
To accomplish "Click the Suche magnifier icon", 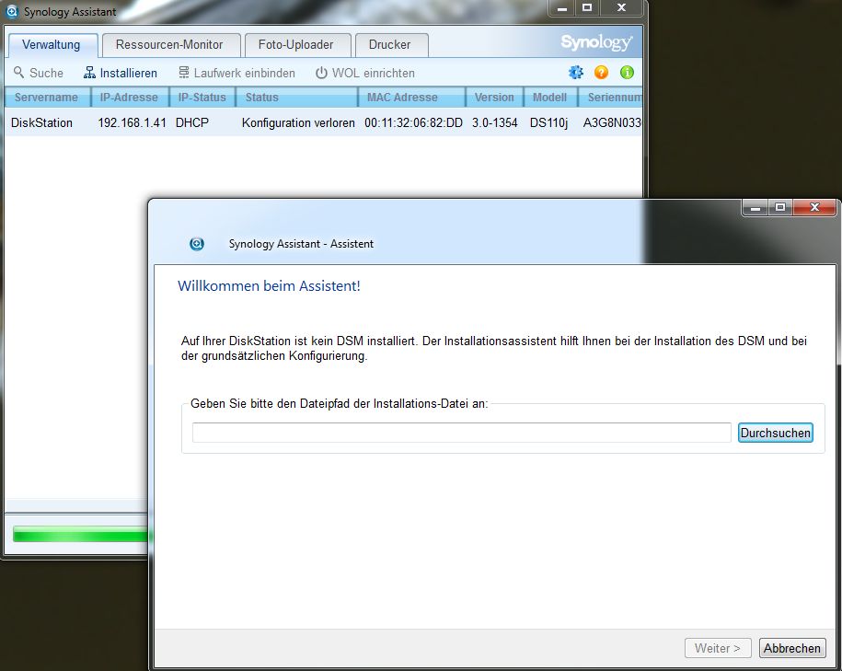I will (x=19, y=73).
